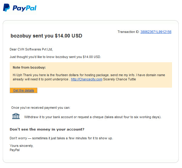Screen dimensions: 182x168
Task: Click 'Once you've received payment you can:' text
Action: tap(41, 108)
